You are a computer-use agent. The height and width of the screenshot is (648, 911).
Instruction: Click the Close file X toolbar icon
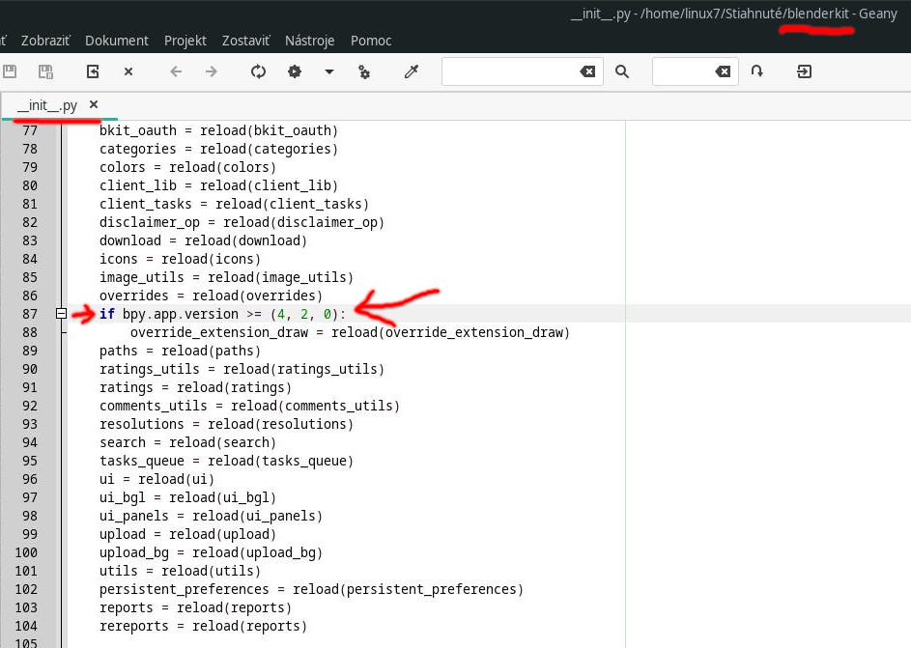[x=128, y=71]
